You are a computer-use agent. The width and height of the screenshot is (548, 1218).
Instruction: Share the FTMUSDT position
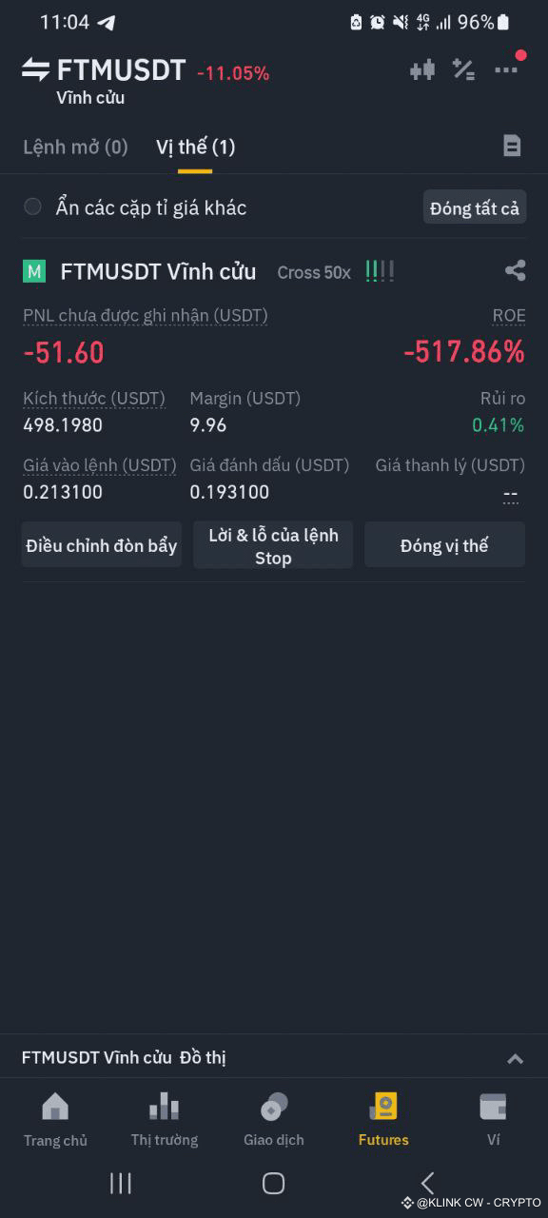[515, 271]
